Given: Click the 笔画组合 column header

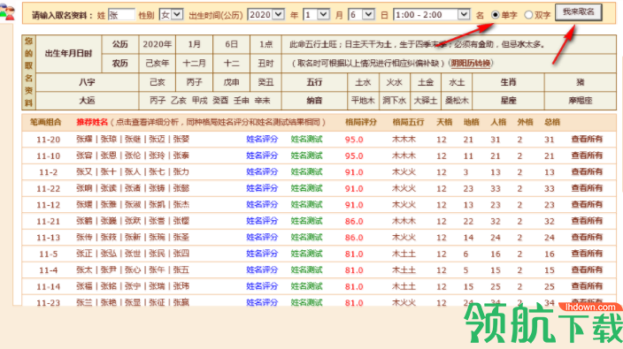Looking at the screenshot, I should coord(46,122).
